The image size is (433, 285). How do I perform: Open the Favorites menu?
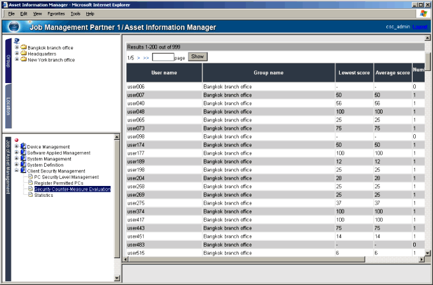coord(56,13)
